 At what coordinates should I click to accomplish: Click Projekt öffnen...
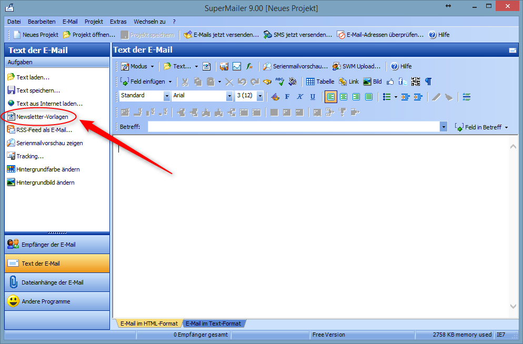[89, 35]
